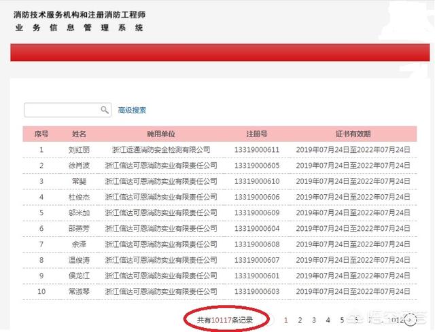Click registration number 13319000608
The image size is (435, 332).
[257, 244]
